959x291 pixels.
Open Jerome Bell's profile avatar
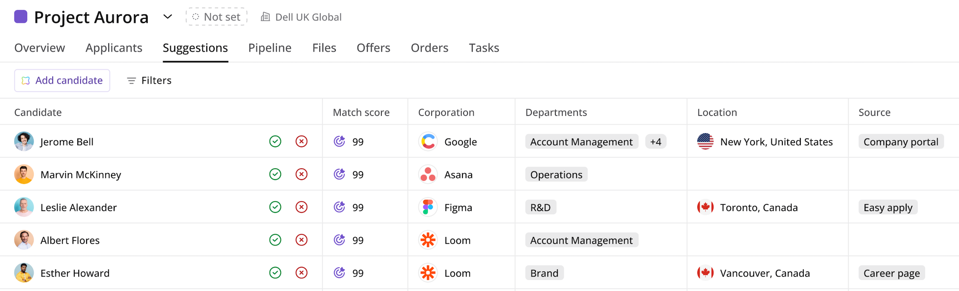click(x=24, y=142)
